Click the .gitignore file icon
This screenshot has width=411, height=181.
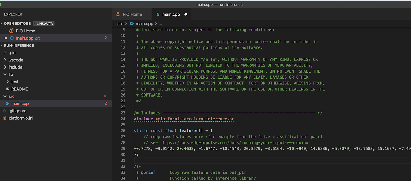click(x=4, y=111)
